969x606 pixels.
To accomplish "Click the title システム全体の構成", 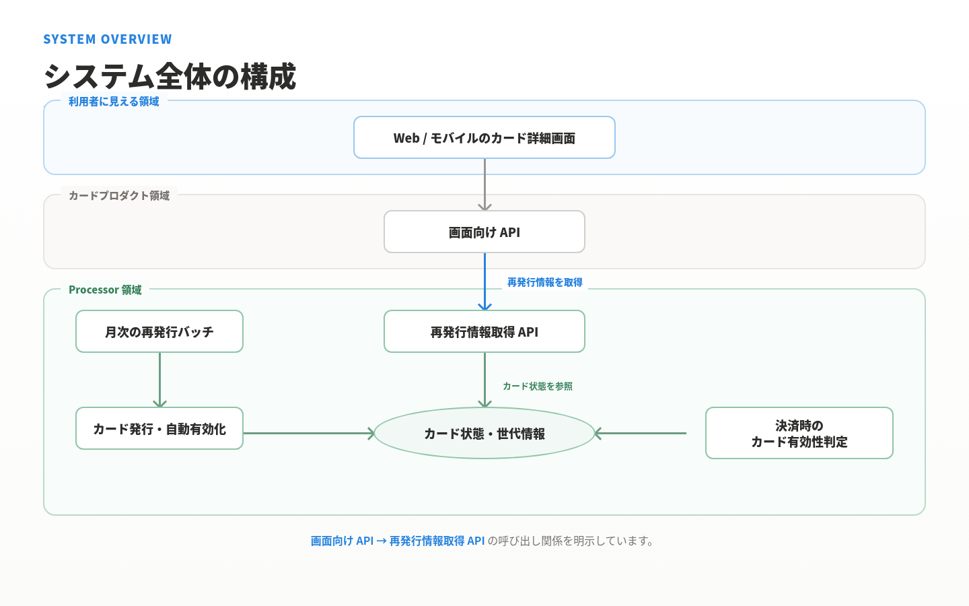I will coord(170,76).
